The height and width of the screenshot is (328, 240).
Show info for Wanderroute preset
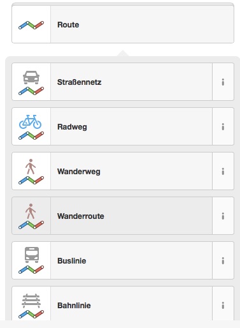223,216
